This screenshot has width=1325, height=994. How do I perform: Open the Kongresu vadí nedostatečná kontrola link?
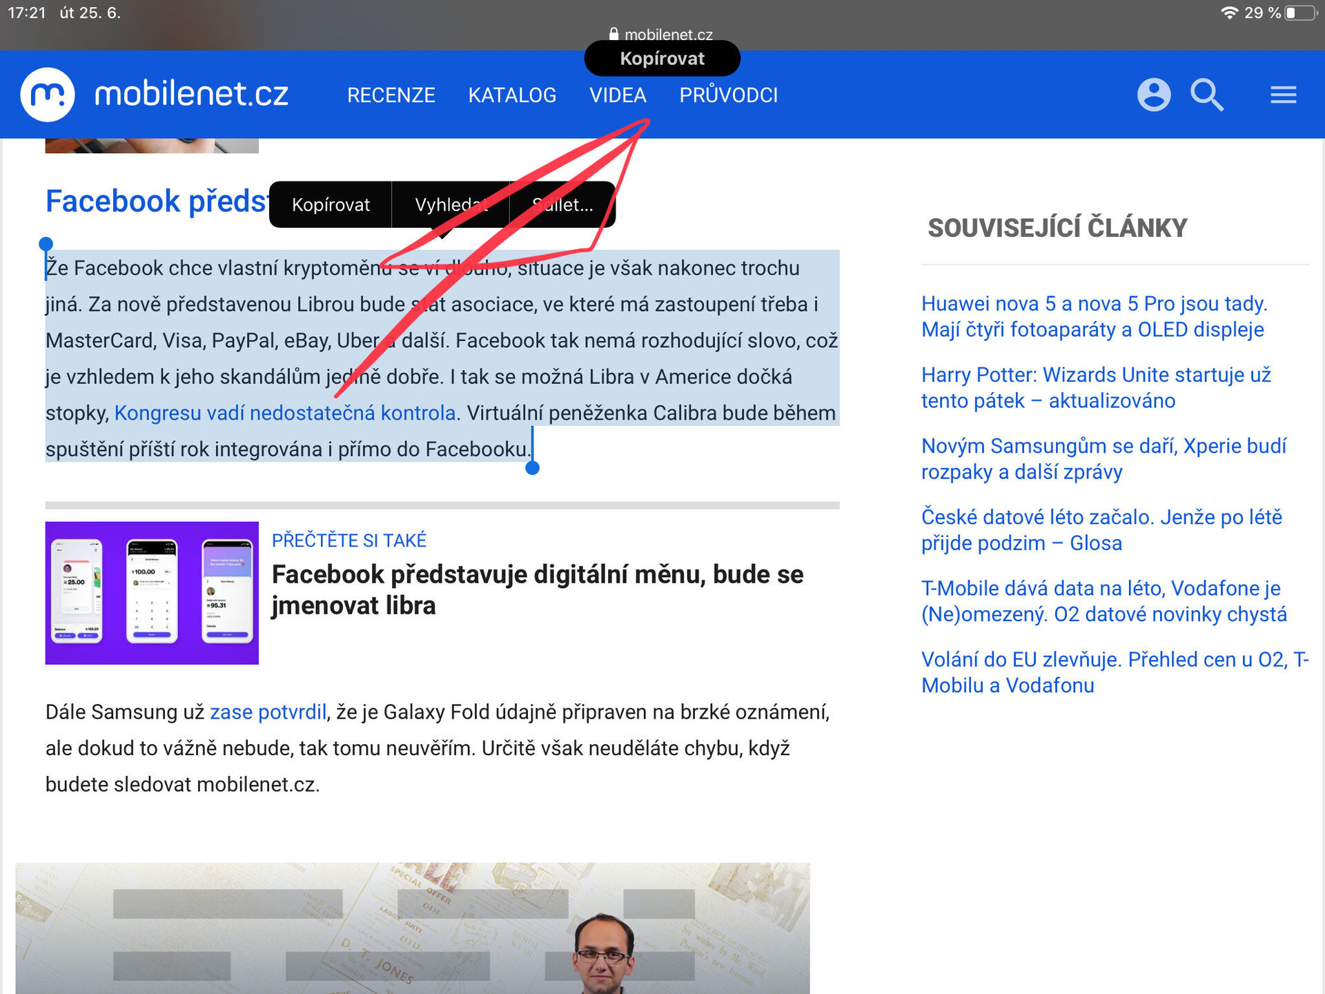(284, 412)
